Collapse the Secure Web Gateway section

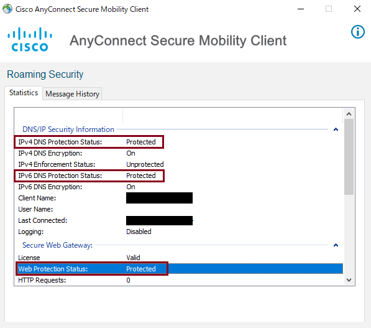pos(336,245)
